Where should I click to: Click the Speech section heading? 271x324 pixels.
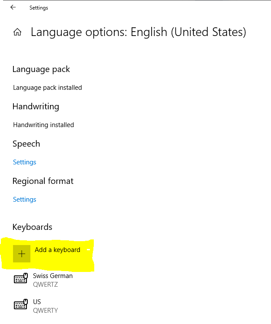pyautogui.click(x=26, y=144)
